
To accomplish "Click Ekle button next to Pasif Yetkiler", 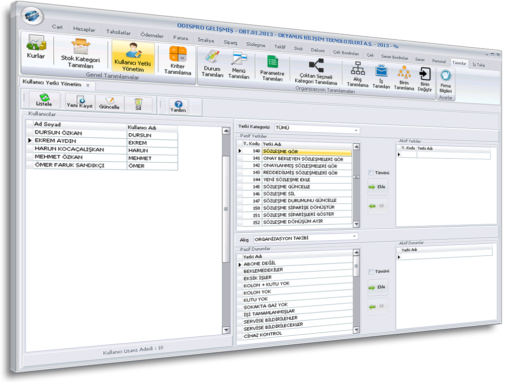I will click(x=378, y=187).
